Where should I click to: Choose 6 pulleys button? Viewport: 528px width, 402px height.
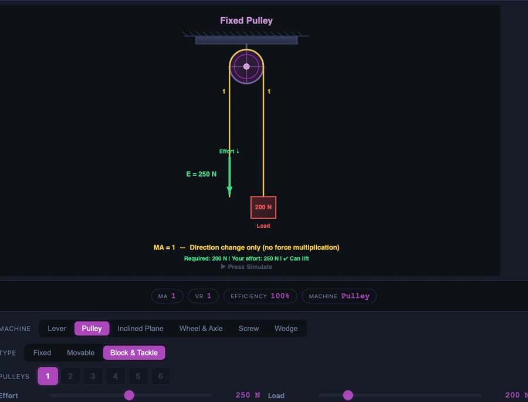pyautogui.click(x=161, y=376)
